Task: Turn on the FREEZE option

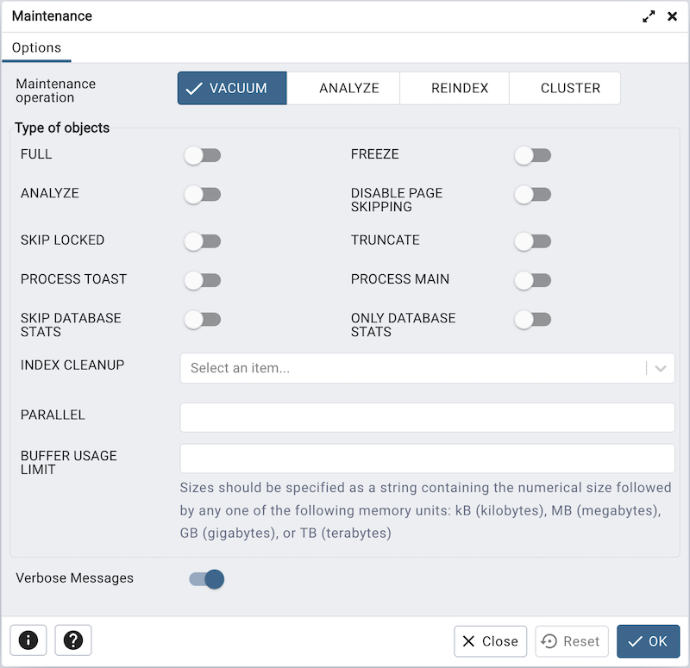Action: 533,155
